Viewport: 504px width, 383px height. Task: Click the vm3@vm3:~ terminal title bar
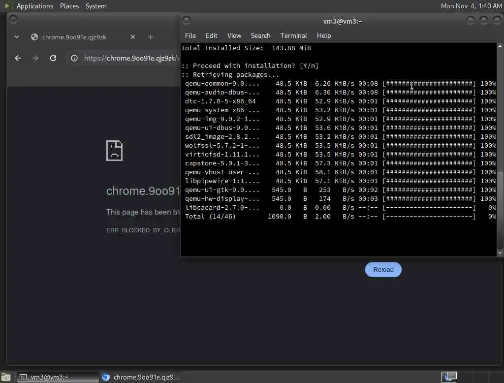pyautogui.click(x=343, y=21)
